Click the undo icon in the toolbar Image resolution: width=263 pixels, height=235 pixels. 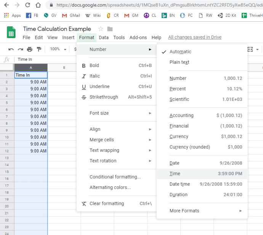click(11, 49)
